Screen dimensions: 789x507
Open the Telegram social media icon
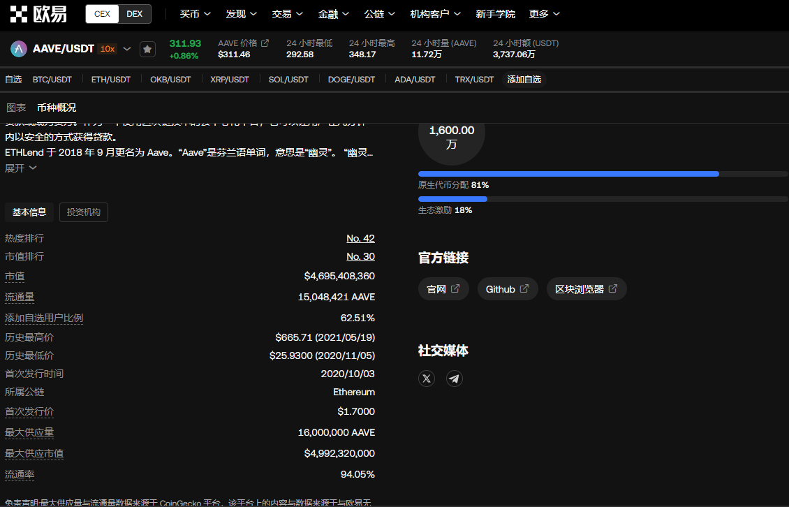pos(455,379)
